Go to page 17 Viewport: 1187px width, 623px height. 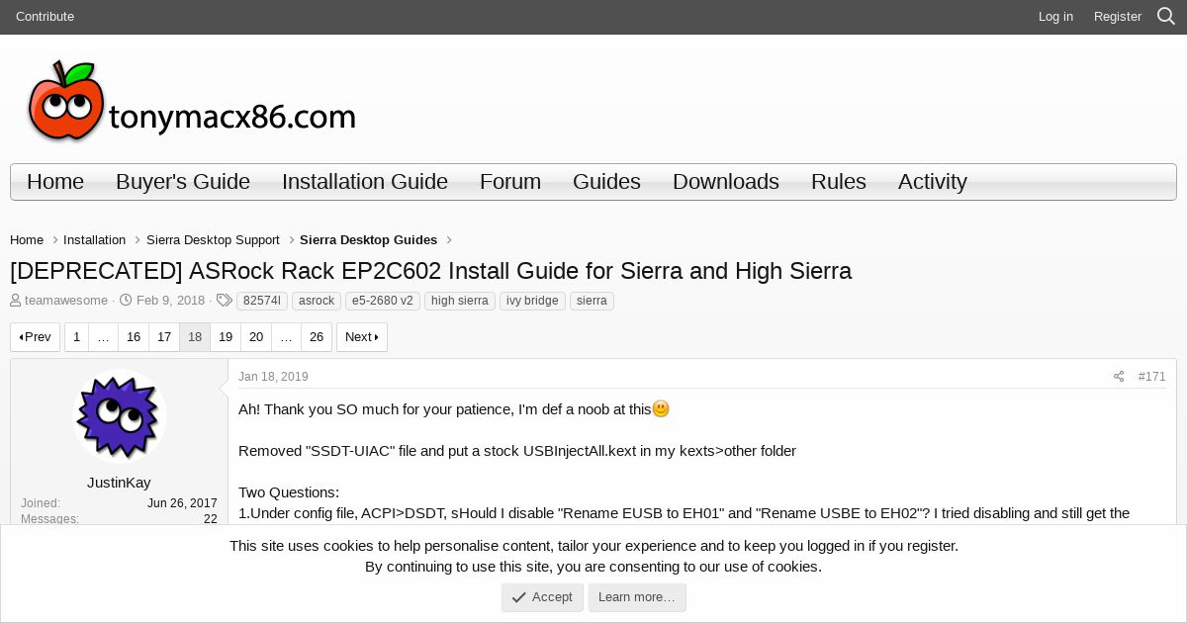pos(164,337)
